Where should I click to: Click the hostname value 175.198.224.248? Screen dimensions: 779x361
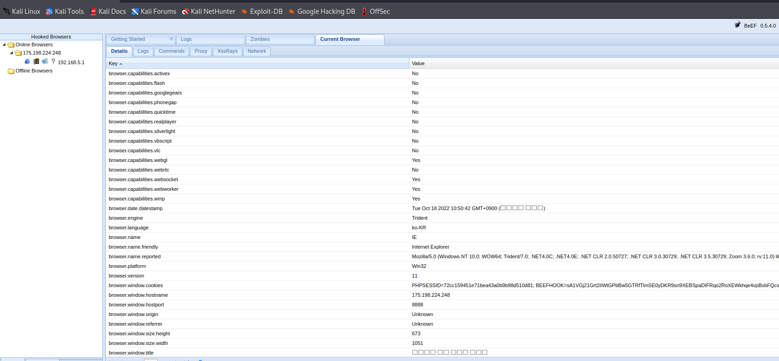pyautogui.click(x=431, y=295)
